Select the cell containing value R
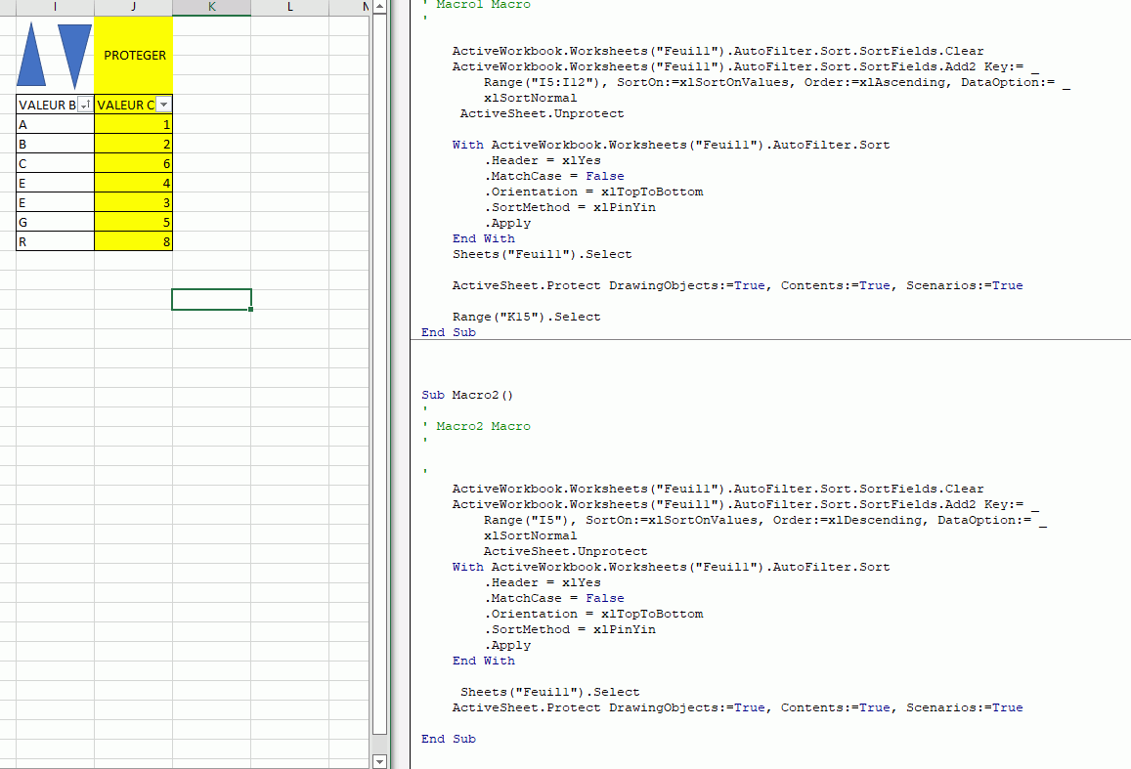Image resolution: width=1131 pixels, height=769 pixels. [55, 241]
